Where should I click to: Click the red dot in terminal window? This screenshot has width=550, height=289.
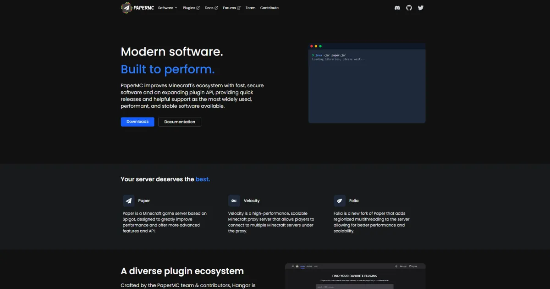tap(312, 46)
